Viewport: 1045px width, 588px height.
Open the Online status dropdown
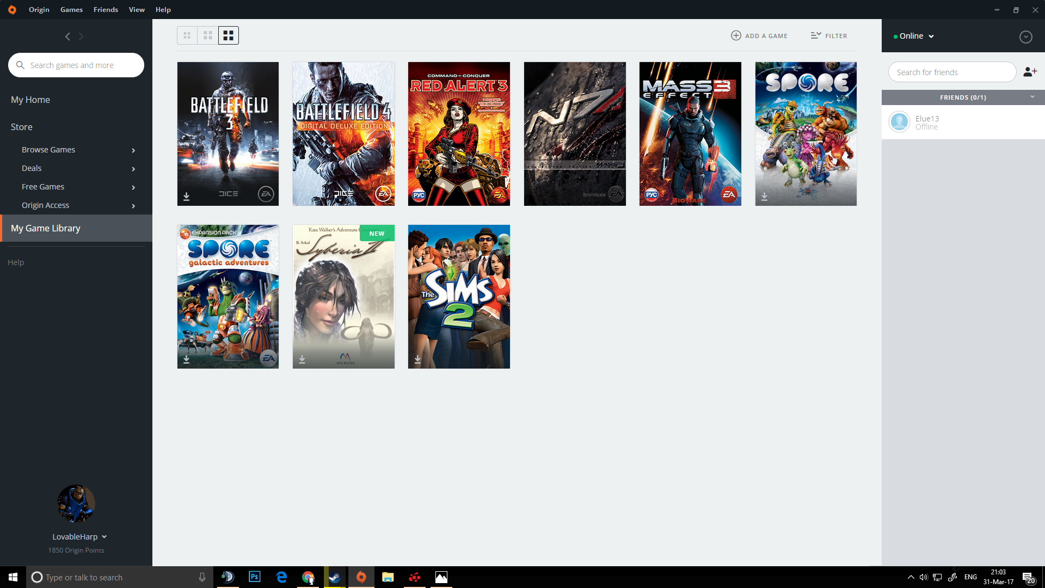pos(914,36)
